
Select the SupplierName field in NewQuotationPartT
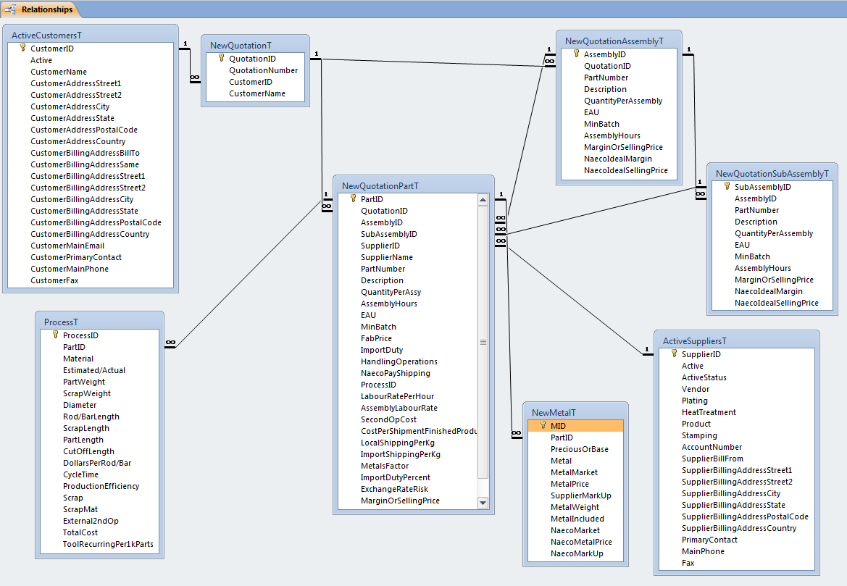(408, 257)
